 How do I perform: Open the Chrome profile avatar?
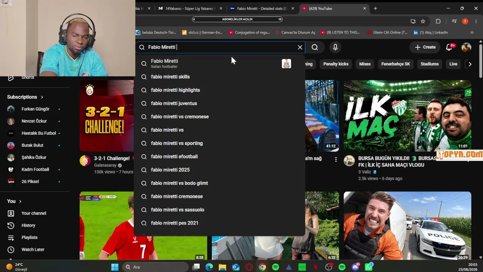(465, 21)
